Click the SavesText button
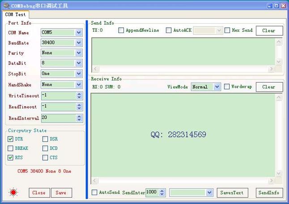The image size is (289, 204). (233, 193)
